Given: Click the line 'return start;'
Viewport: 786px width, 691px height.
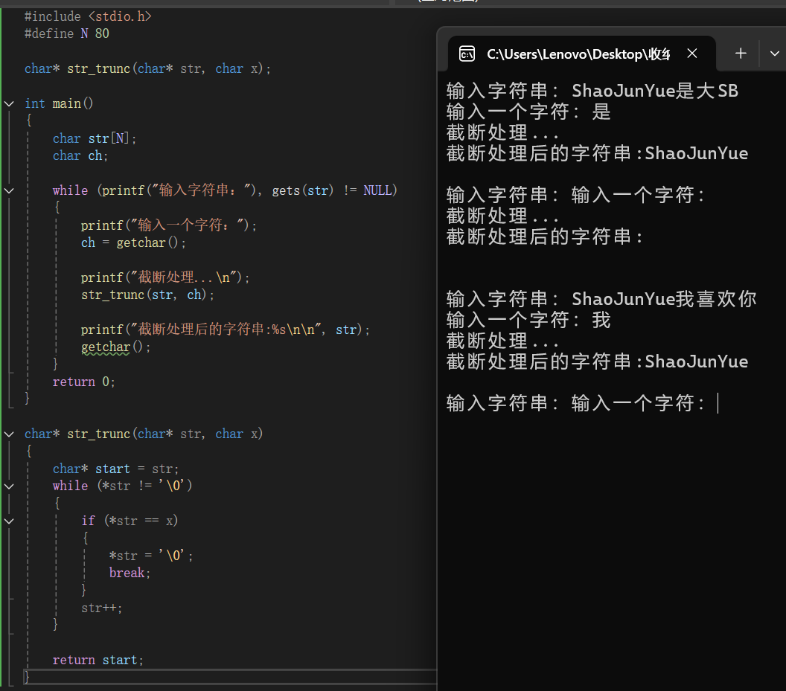Looking at the screenshot, I should [98, 660].
